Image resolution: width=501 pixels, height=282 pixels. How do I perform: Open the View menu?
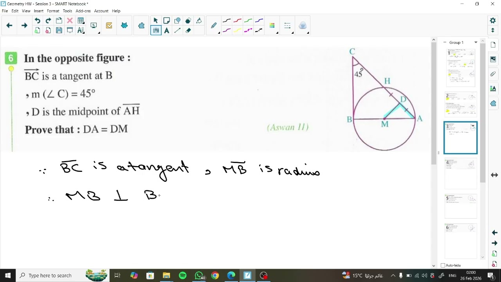26,11
